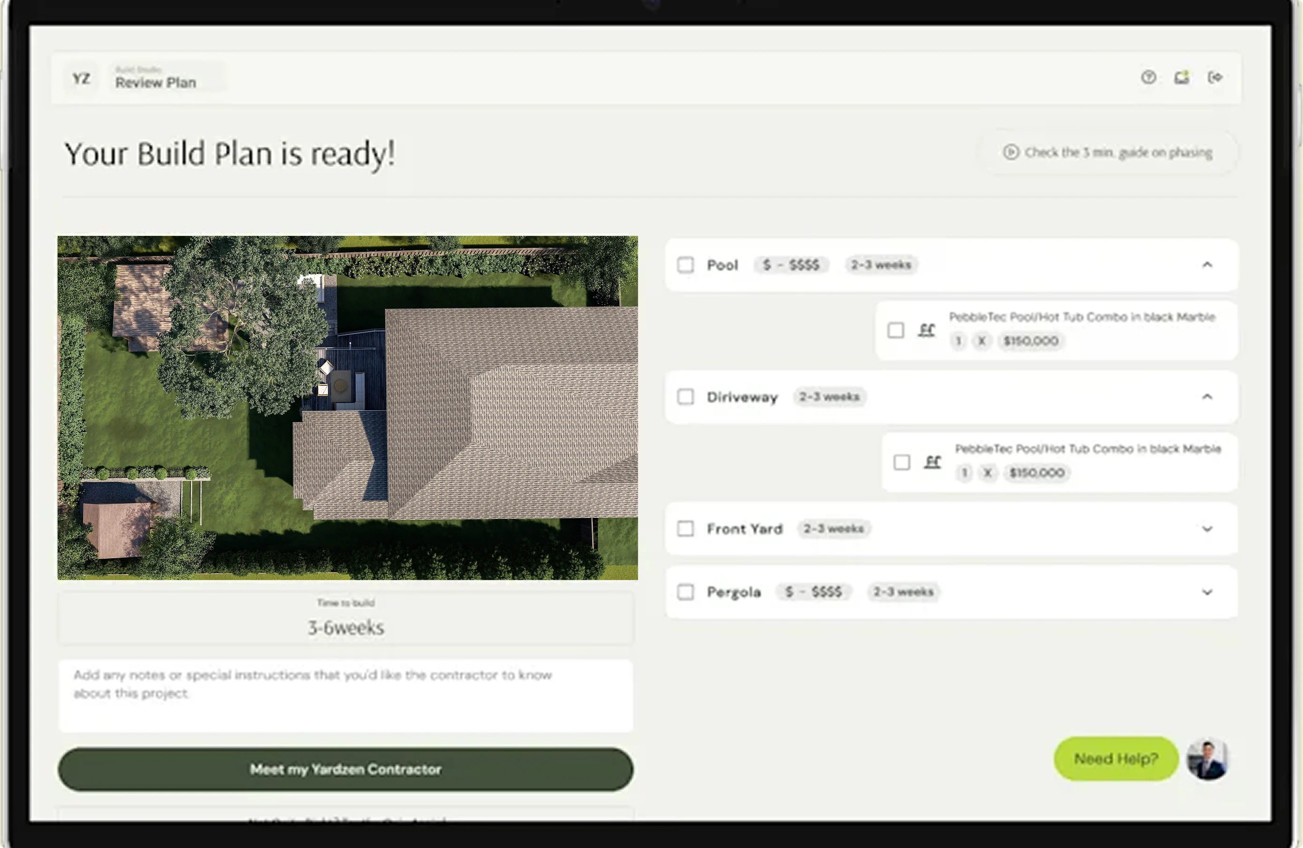
Task: Tick PebbleTec item checkbox under Diriveway
Action: 902,462
